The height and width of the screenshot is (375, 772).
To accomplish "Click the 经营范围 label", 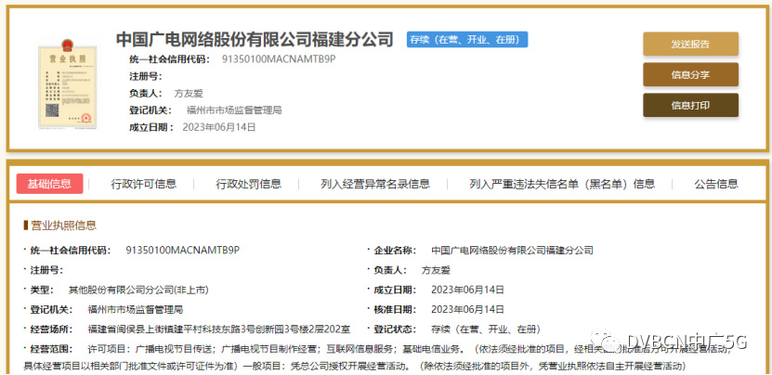I will (52, 349).
